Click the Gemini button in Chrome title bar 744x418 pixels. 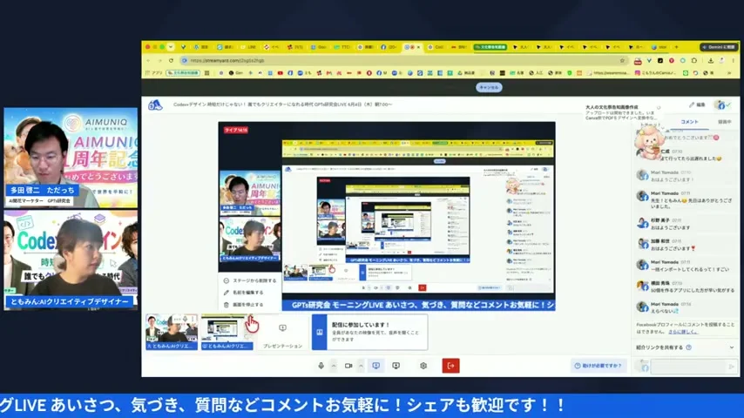click(x=719, y=47)
